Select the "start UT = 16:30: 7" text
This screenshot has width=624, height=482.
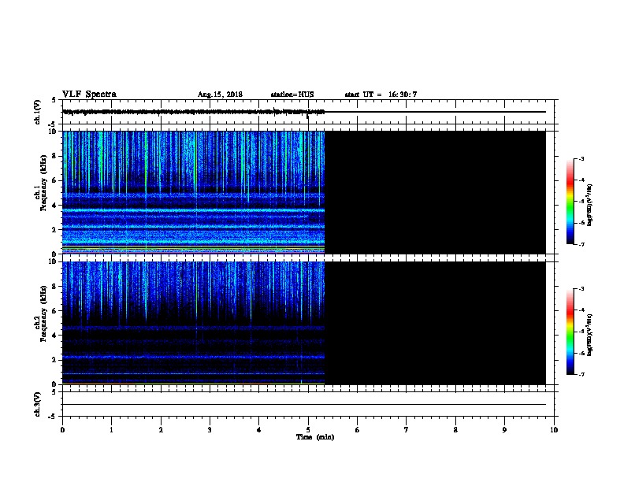(381, 95)
